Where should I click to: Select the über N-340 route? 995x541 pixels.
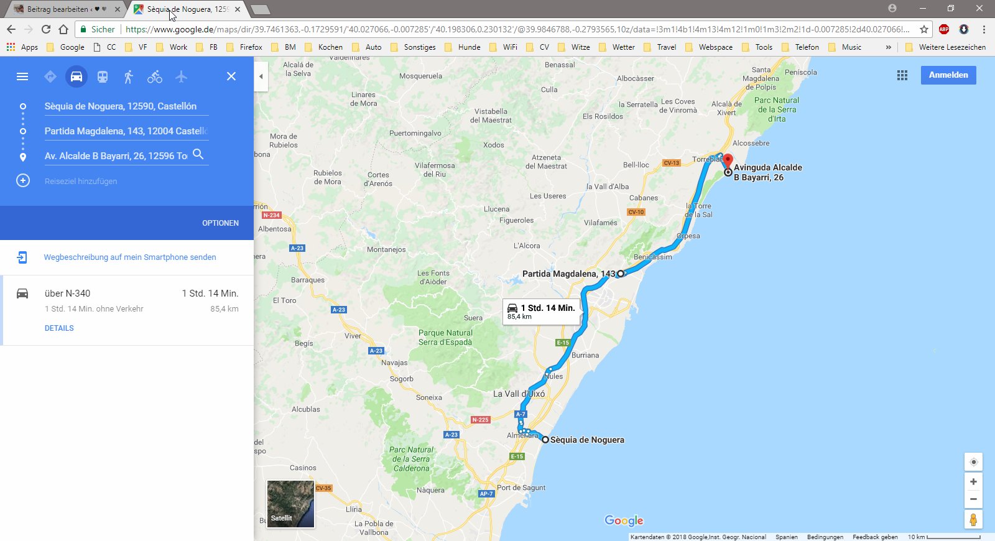pos(128,310)
